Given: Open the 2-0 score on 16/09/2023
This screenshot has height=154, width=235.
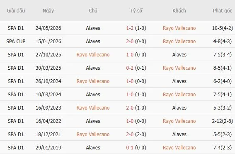Looking at the screenshot, I should [x=130, y=108].
